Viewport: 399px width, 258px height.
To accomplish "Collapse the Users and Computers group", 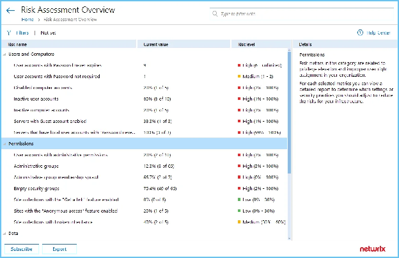I will click(4, 54).
